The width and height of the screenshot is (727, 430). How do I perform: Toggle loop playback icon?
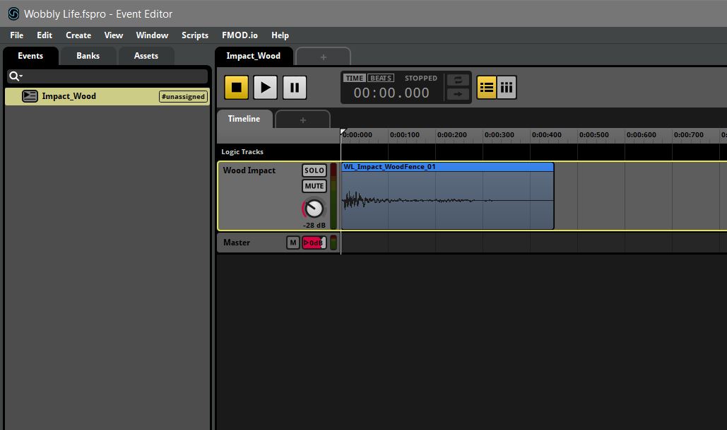click(458, 80)
